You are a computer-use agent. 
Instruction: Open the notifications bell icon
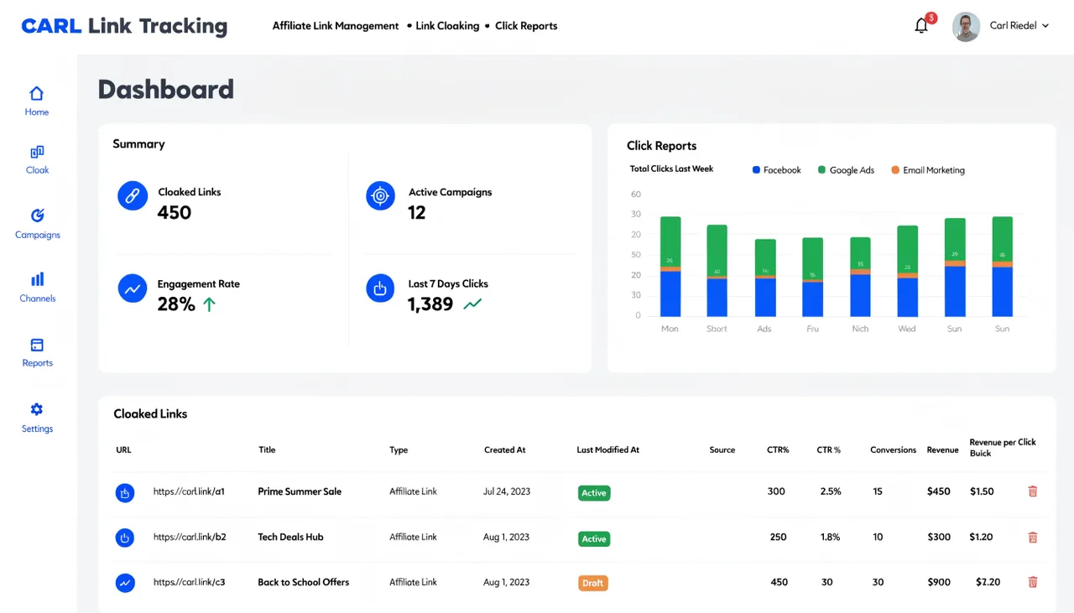click(x=921, y=25)
